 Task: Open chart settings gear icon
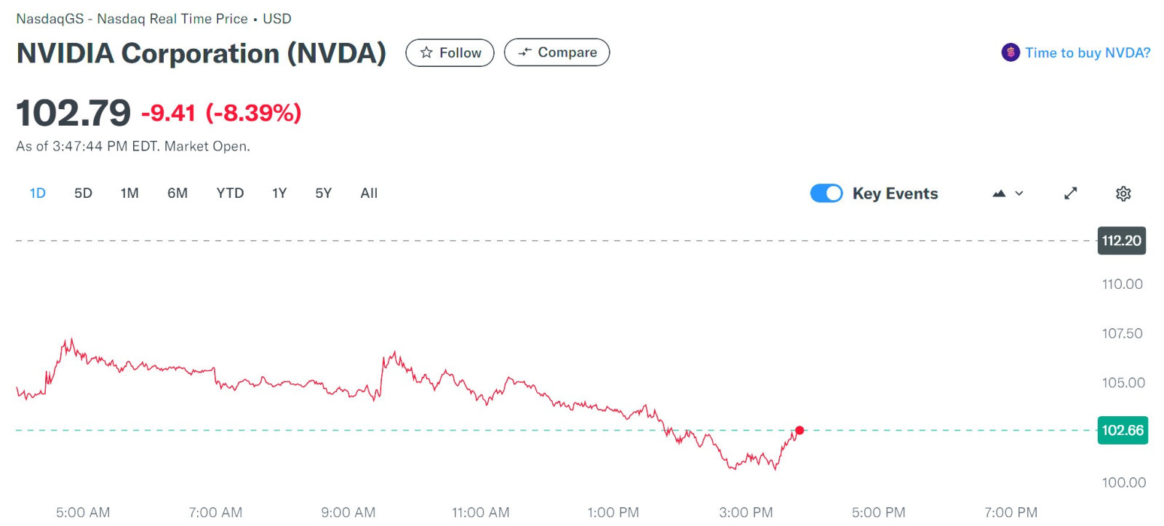click(1123, 194)
